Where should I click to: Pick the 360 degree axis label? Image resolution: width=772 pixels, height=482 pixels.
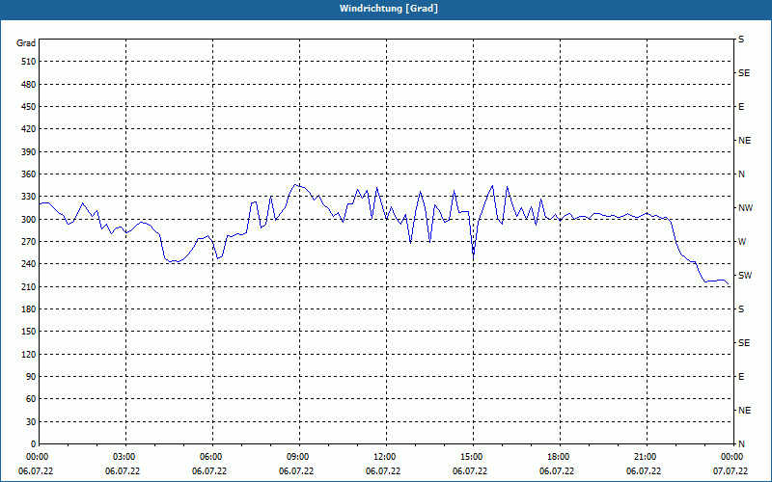pyautogui.click(x=29, y=174)
